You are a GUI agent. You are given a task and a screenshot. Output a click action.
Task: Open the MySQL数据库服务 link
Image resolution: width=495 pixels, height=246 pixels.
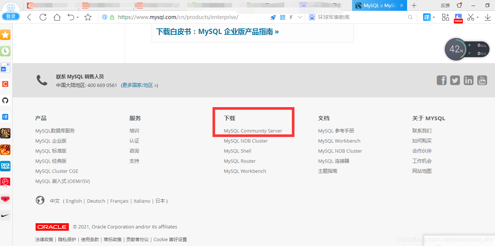tap(55, 131)
